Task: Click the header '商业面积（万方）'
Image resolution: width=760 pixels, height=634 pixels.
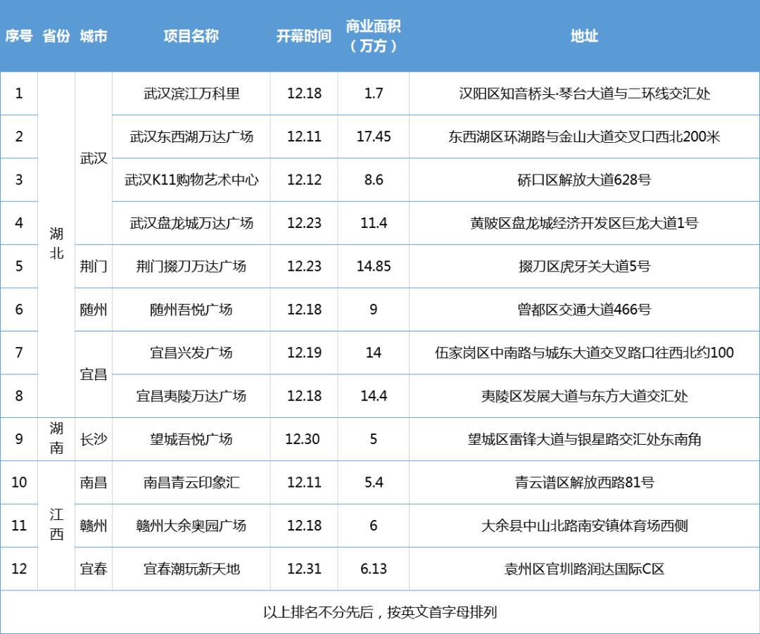Action: [x=373, y=36]
